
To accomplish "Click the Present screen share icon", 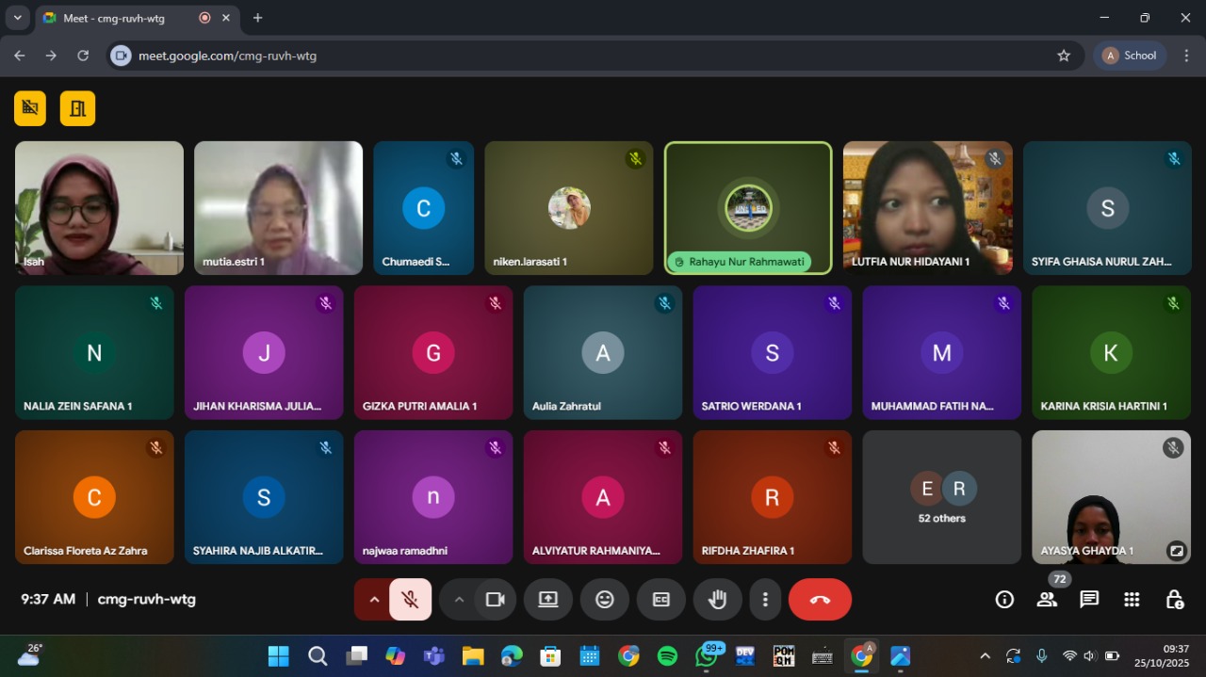I will tap(548, 600).
